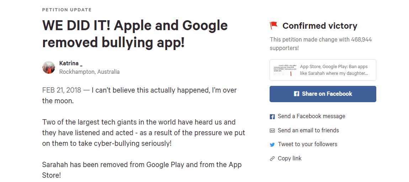Click the chain icon beside Copy link
This screenshot has height=182, width=409.
click(x=272, y=159)
